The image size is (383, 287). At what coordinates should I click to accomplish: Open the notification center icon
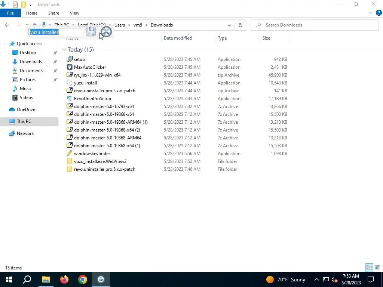[x=371, y=280]
